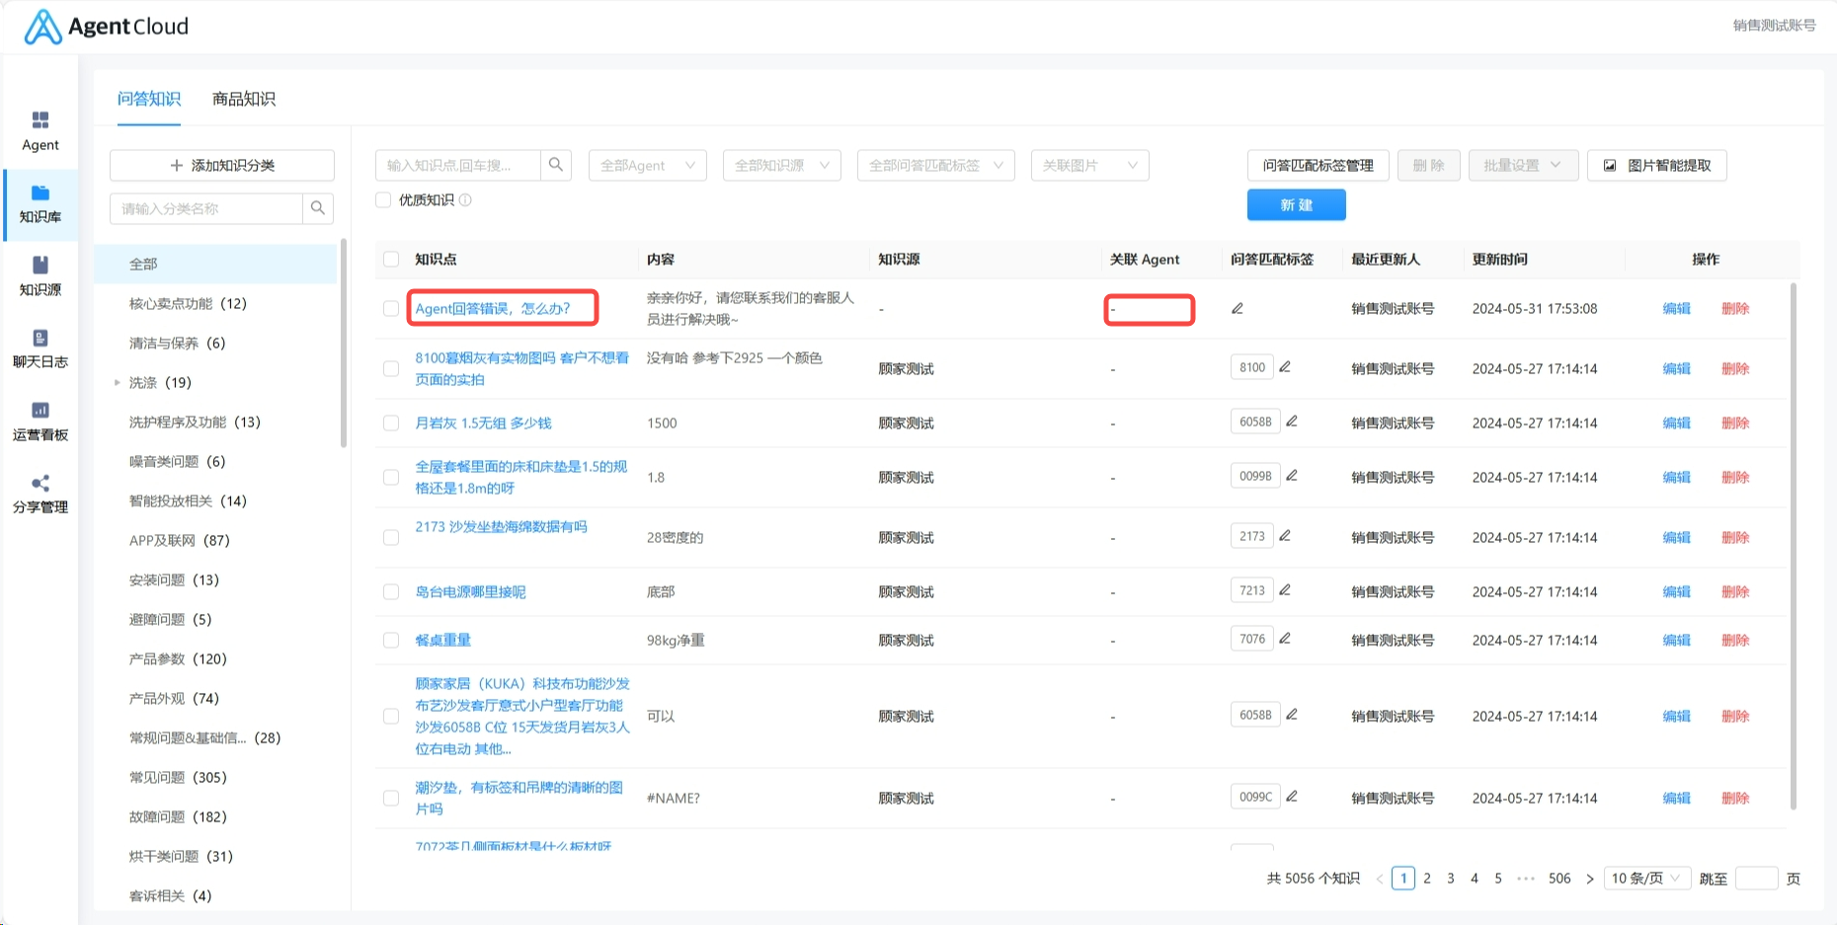Open the 岛台电源哪里接呢 knowledge link
This screenshot has width=1837, height=925.
(470, 592)
